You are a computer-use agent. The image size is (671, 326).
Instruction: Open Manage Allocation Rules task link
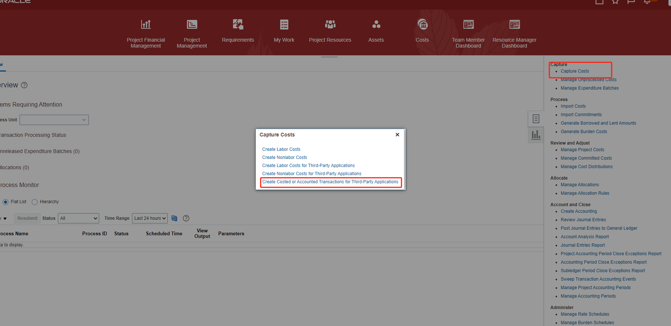(x=585, y=193)
